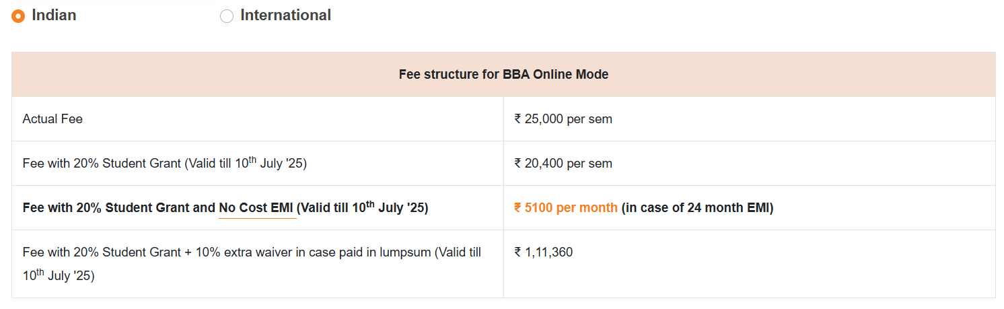The height and width of the screenshot is (309, 1004).
Task: Click the Indian option label text
Action: coord(54,15)
